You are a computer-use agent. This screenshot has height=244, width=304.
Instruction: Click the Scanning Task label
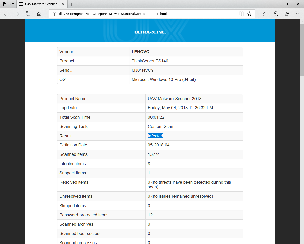tap(73, 126)
